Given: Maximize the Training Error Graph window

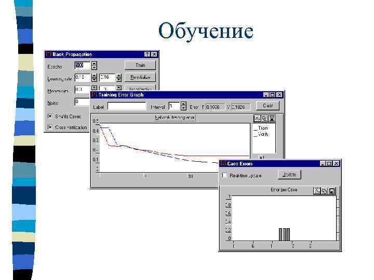Looking at the screenshot, I should (x=272, y=95).
